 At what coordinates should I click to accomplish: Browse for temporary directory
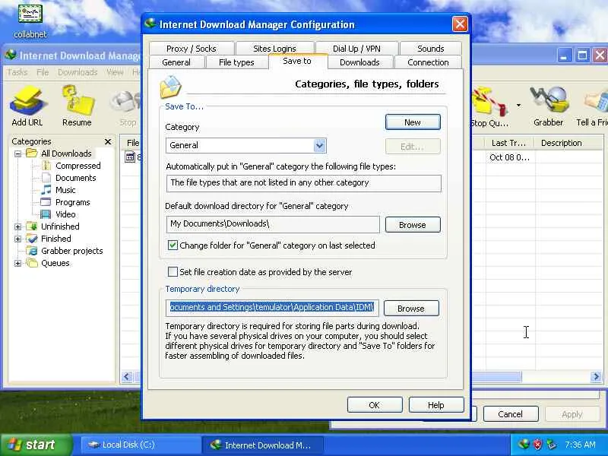click(x=411, y=309)
